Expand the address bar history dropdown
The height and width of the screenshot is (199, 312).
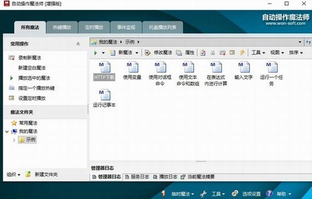[x=299, y=42]
